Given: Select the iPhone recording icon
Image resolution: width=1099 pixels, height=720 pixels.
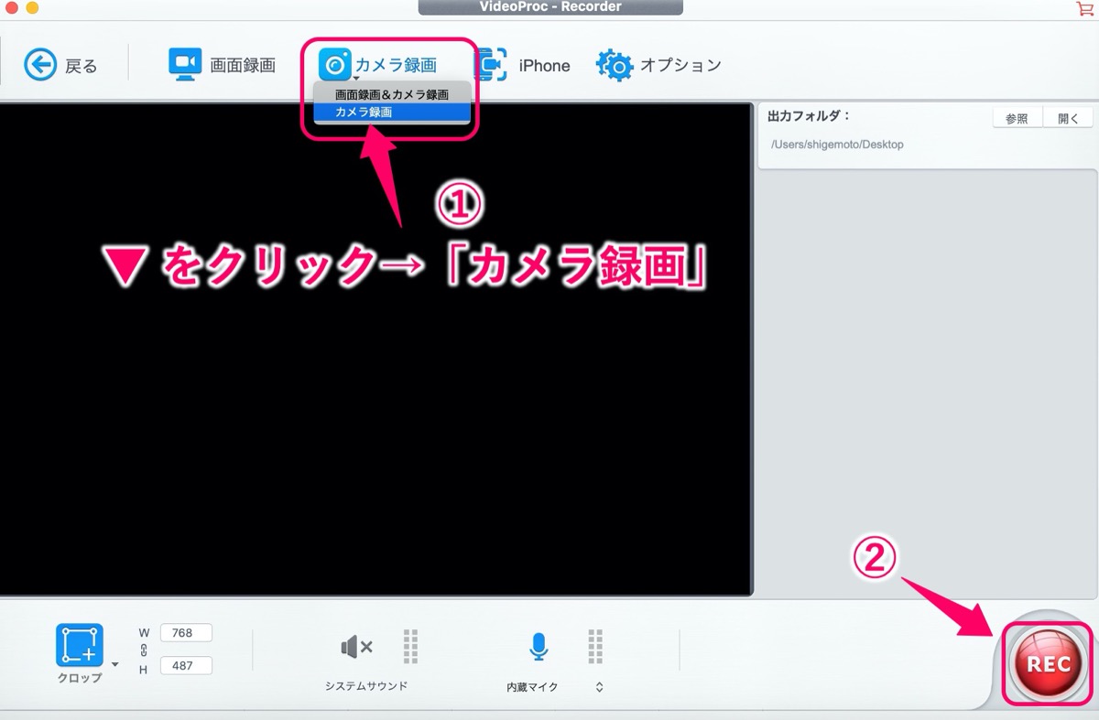Looking at the screenshot, I should [491, 65].
